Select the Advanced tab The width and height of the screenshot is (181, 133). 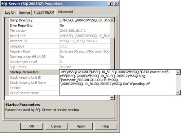pyautogui.click(x=65, y=12)
